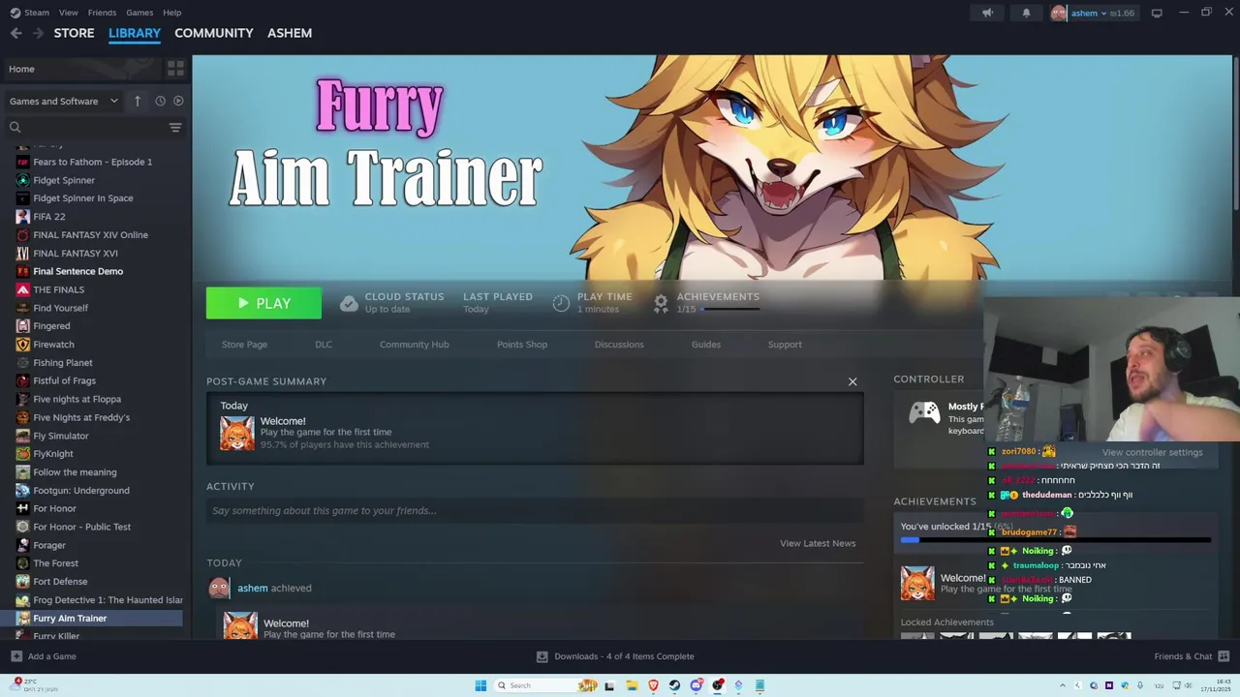Select Five Nights at Freddy's
This screenshot has height=697, width=1240.
click(x=81, y=417)
